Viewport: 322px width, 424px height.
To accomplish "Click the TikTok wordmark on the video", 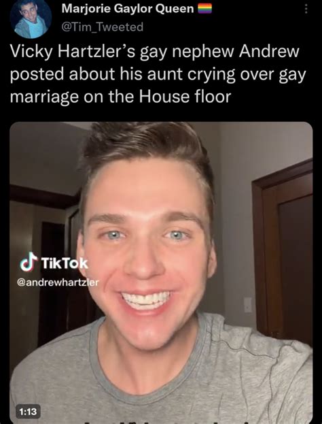I will 65,263.
